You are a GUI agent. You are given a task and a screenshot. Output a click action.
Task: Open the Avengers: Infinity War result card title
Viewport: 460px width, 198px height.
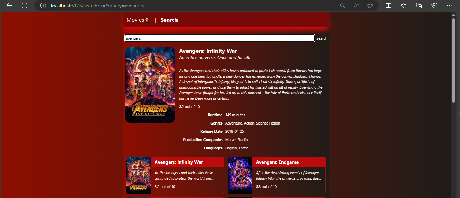click(x=179, y=162)
